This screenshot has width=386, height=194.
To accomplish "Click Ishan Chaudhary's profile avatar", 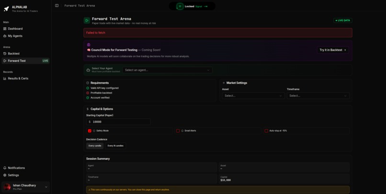I will (x=7, y=187).
